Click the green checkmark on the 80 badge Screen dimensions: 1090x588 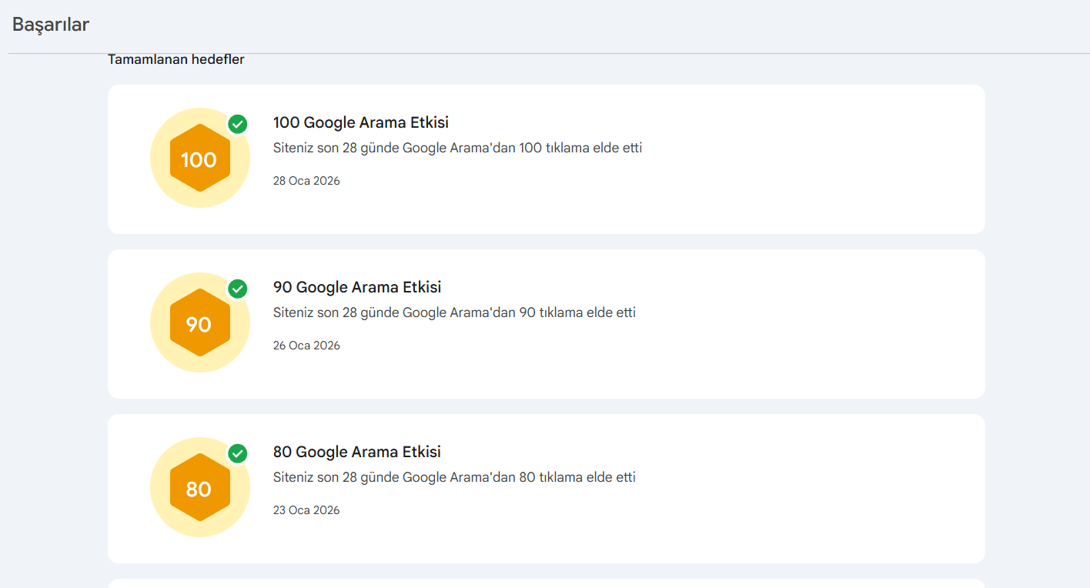(x=238, y=453)
